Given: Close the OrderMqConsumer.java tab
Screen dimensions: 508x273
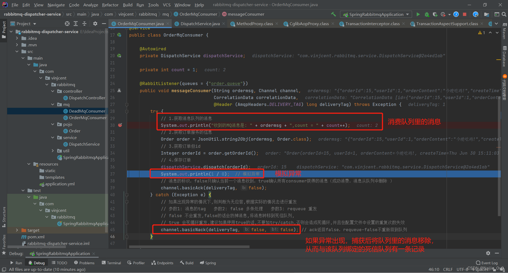Looking at the screenshot, I should coord(167,24).
